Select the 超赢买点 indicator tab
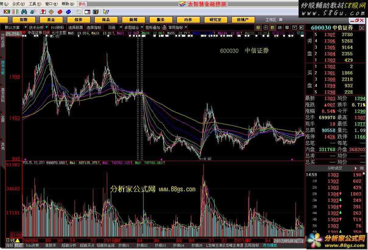368x250 pixels. coord(87,245)
